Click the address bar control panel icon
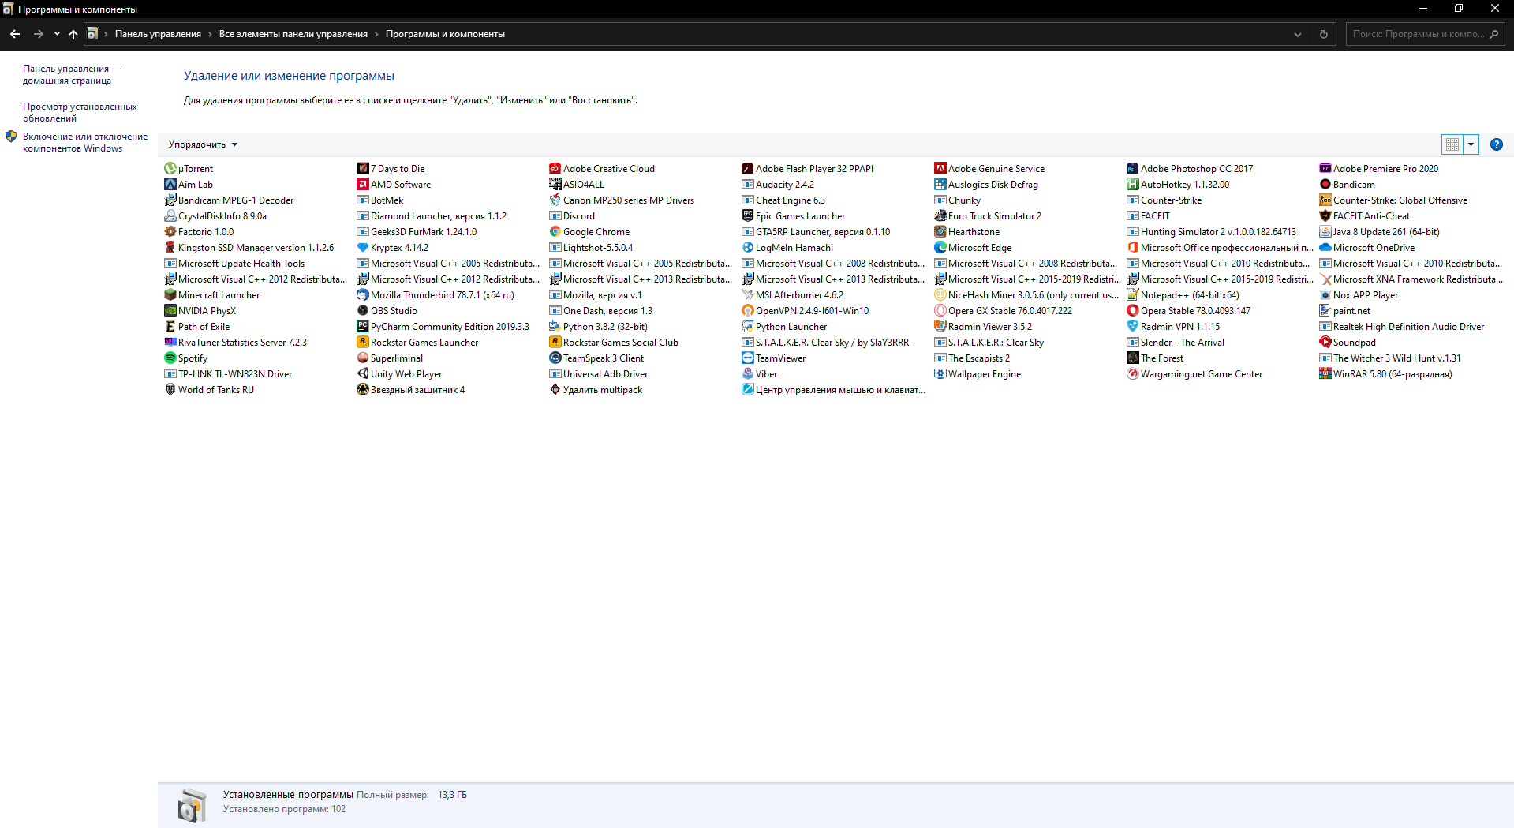This screenshot has height=828, width=1514. tap(93, 34)
